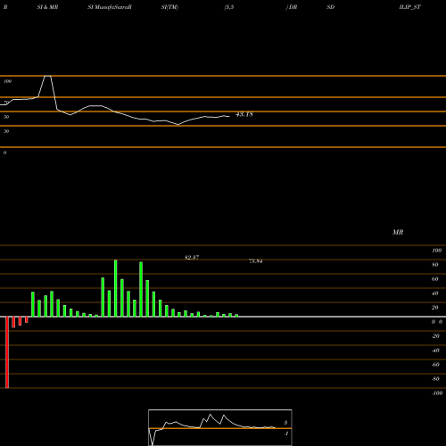Click the -20 label on the histogram's right axis
446x446 pixels.
coord(435,336)
